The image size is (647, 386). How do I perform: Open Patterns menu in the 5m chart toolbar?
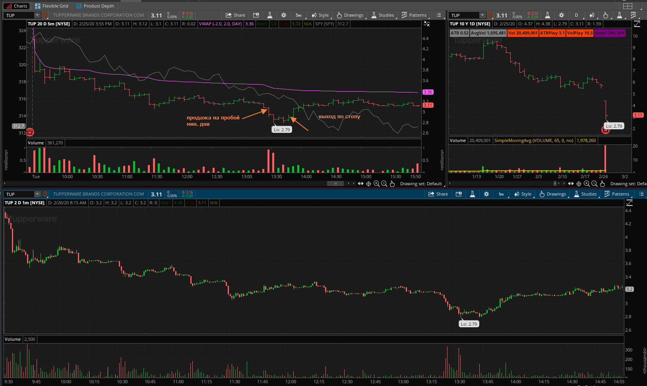(x=414, y=15)
